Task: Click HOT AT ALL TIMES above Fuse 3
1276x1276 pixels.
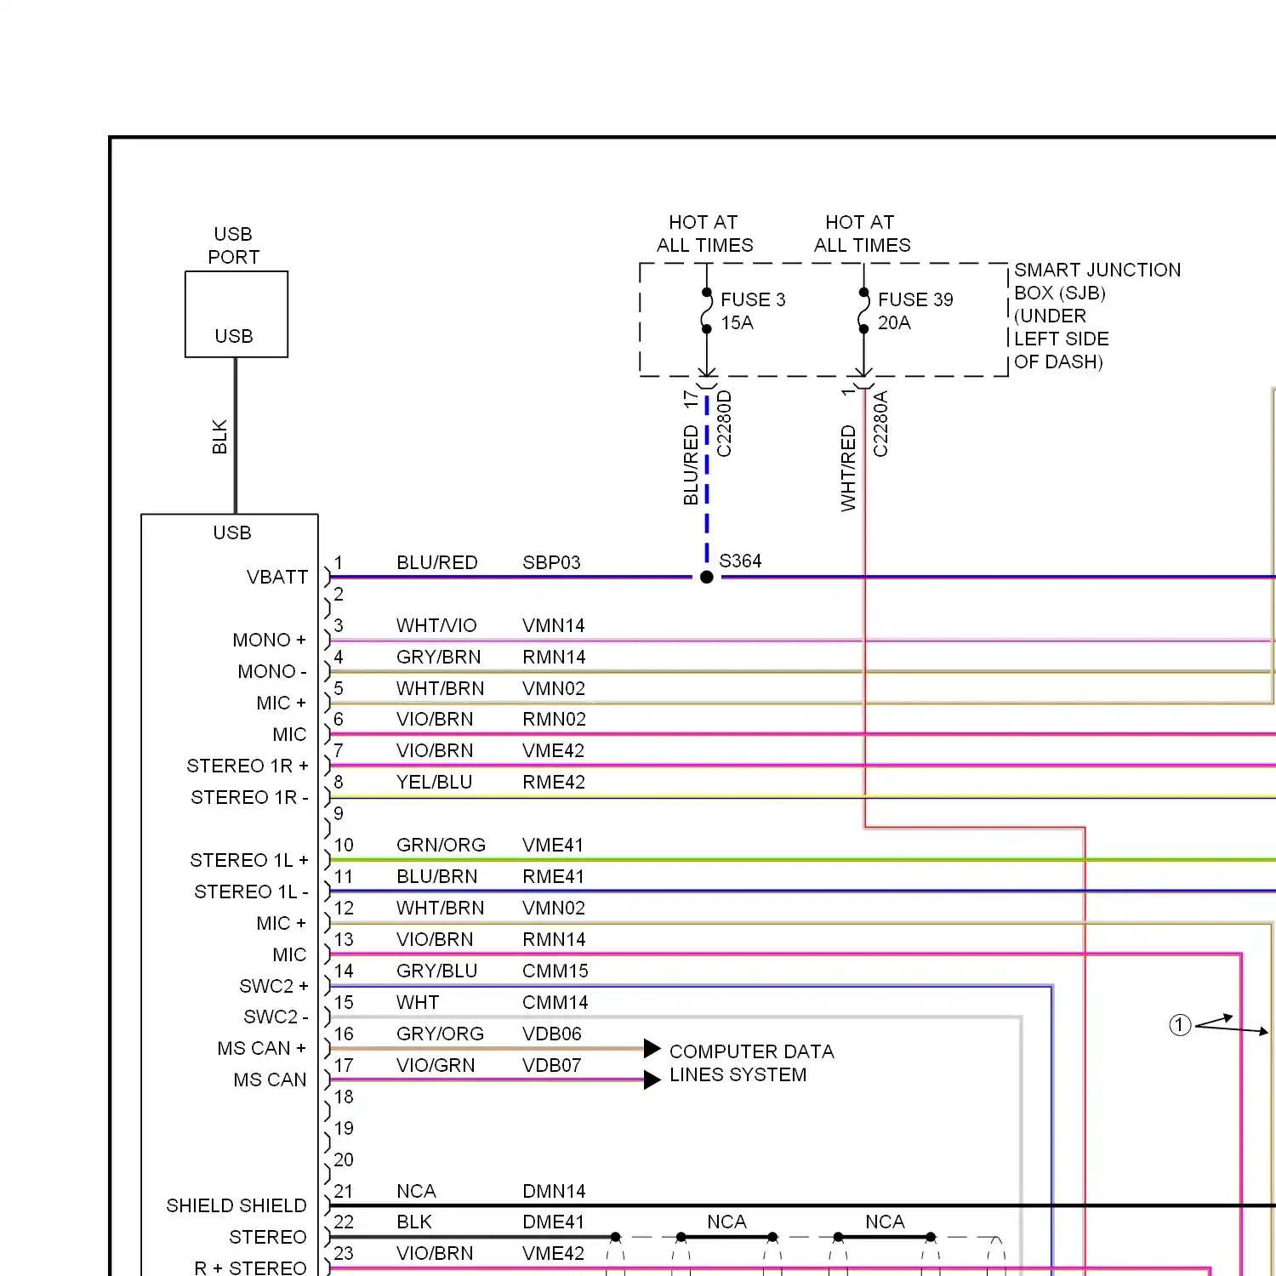Action: 704,234
